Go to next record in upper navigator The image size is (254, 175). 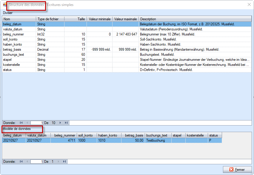click(60, 123)
